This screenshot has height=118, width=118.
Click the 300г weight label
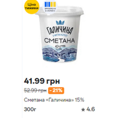(x=30, y=109)
